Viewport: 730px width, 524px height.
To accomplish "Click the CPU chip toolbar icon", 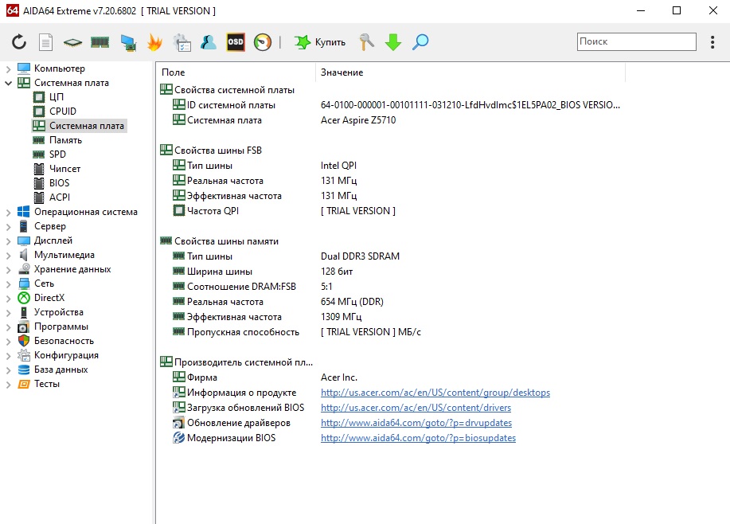I will (72, 43).
